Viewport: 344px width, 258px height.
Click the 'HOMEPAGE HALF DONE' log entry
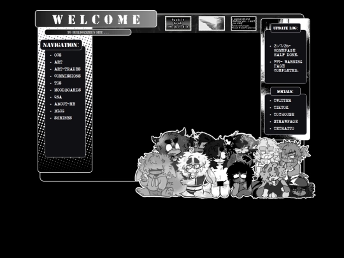[286, 50]
